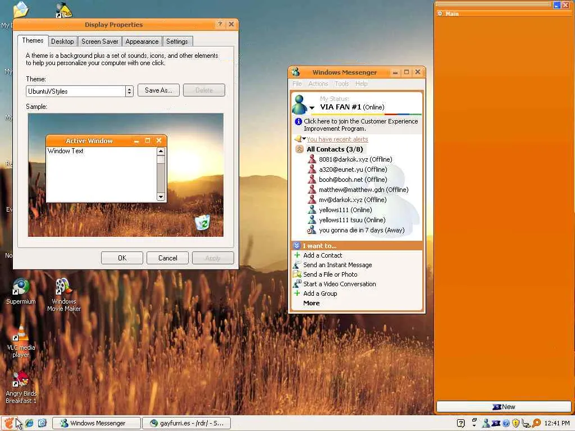Expand the alerts dropdown arrow next to bell
Image resolution: width=575 pixels, height=431 pixels.
[x=304, y=139]
